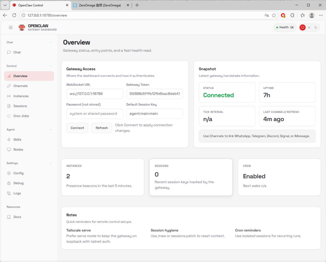Image resolution: width=326 pixels, height=262 pixels.
Task: Select the Debug bug-gear icon
Action: pos(9,183)
